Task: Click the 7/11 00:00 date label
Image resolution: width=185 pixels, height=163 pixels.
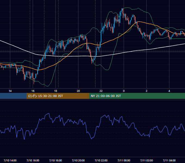Action: click(x=124, y=160)
